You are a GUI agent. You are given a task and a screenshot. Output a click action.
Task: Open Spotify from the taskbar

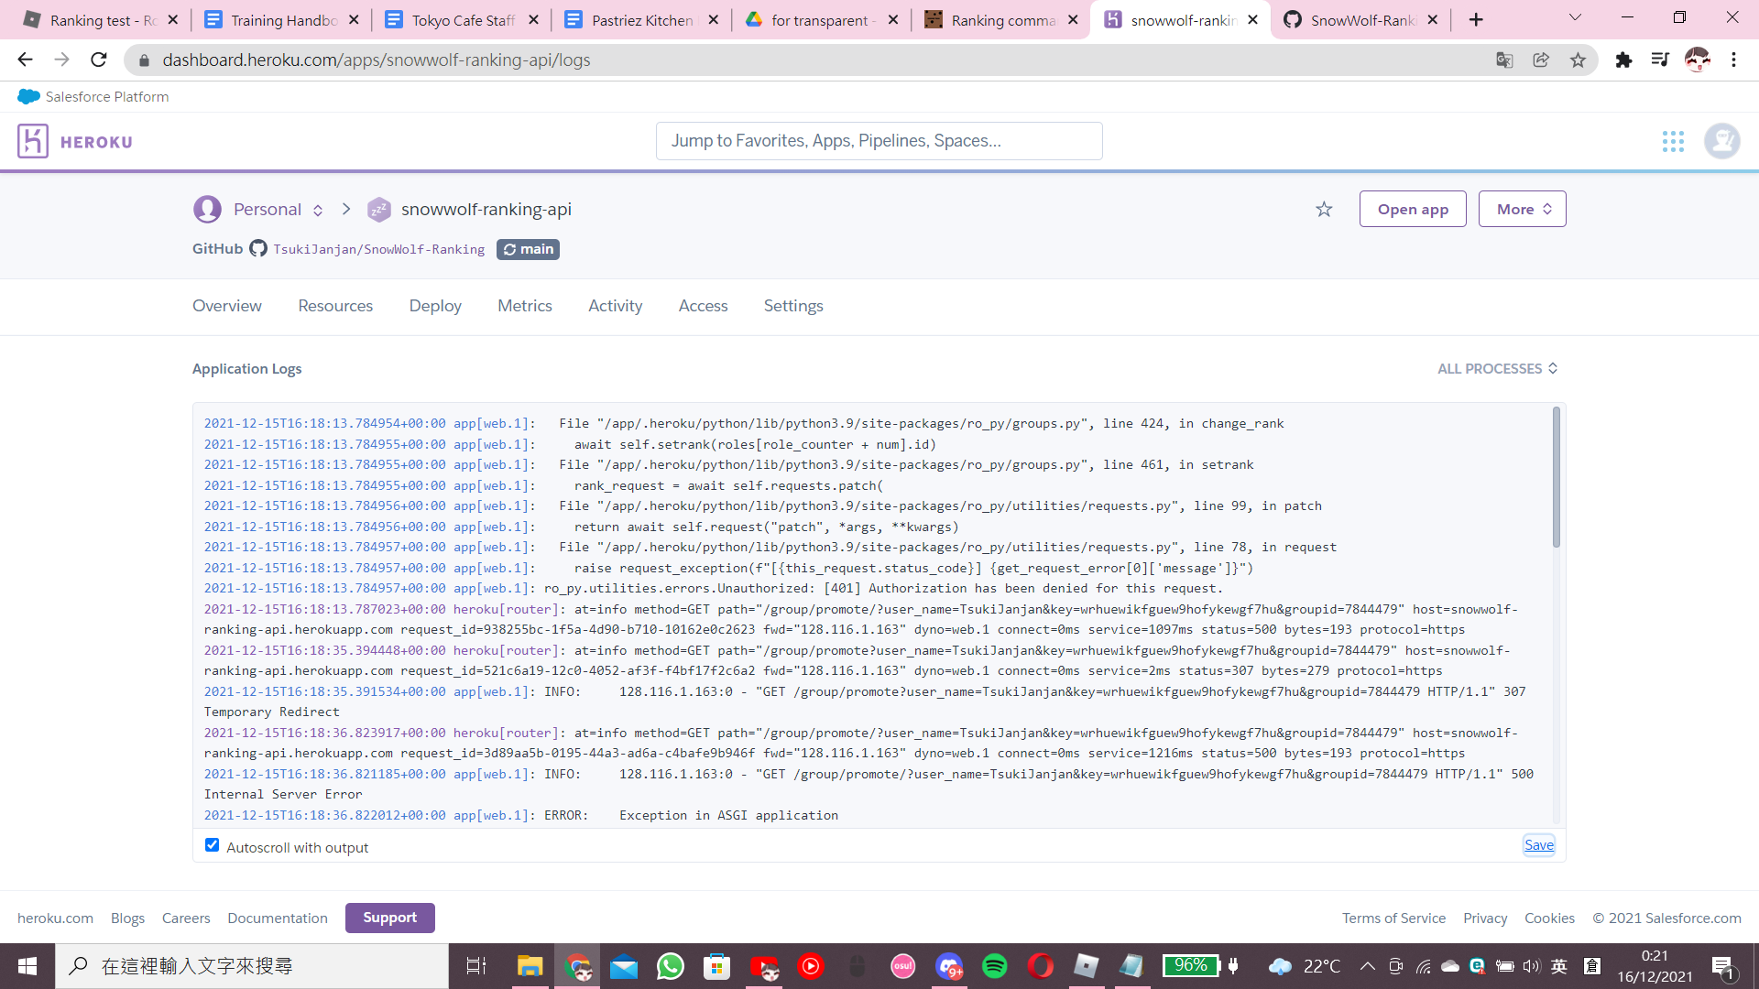[994, 966]
